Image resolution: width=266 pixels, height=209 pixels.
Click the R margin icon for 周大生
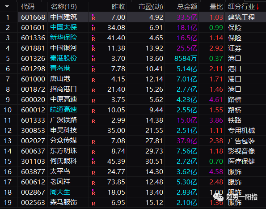tap(93, 192)
